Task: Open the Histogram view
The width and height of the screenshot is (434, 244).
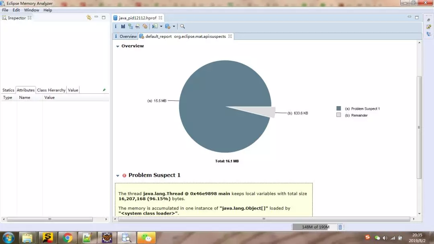Action: (123, 26)
